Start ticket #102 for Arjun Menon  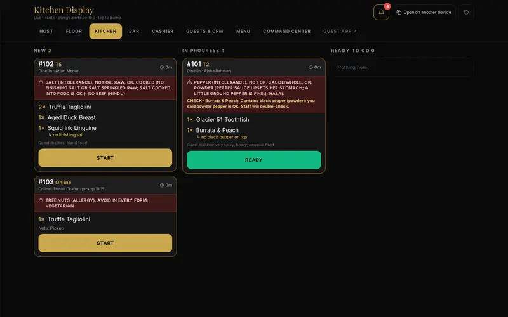[x=105, y=158]
